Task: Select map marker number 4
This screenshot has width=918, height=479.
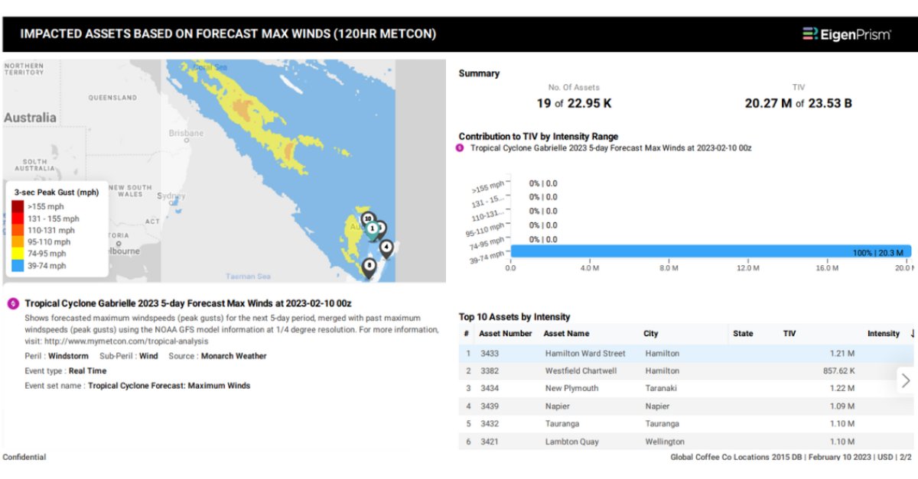Action: (386, 248)
